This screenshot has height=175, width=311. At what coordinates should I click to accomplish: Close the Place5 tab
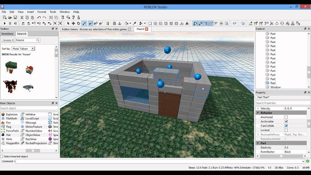tap(147, 29)
